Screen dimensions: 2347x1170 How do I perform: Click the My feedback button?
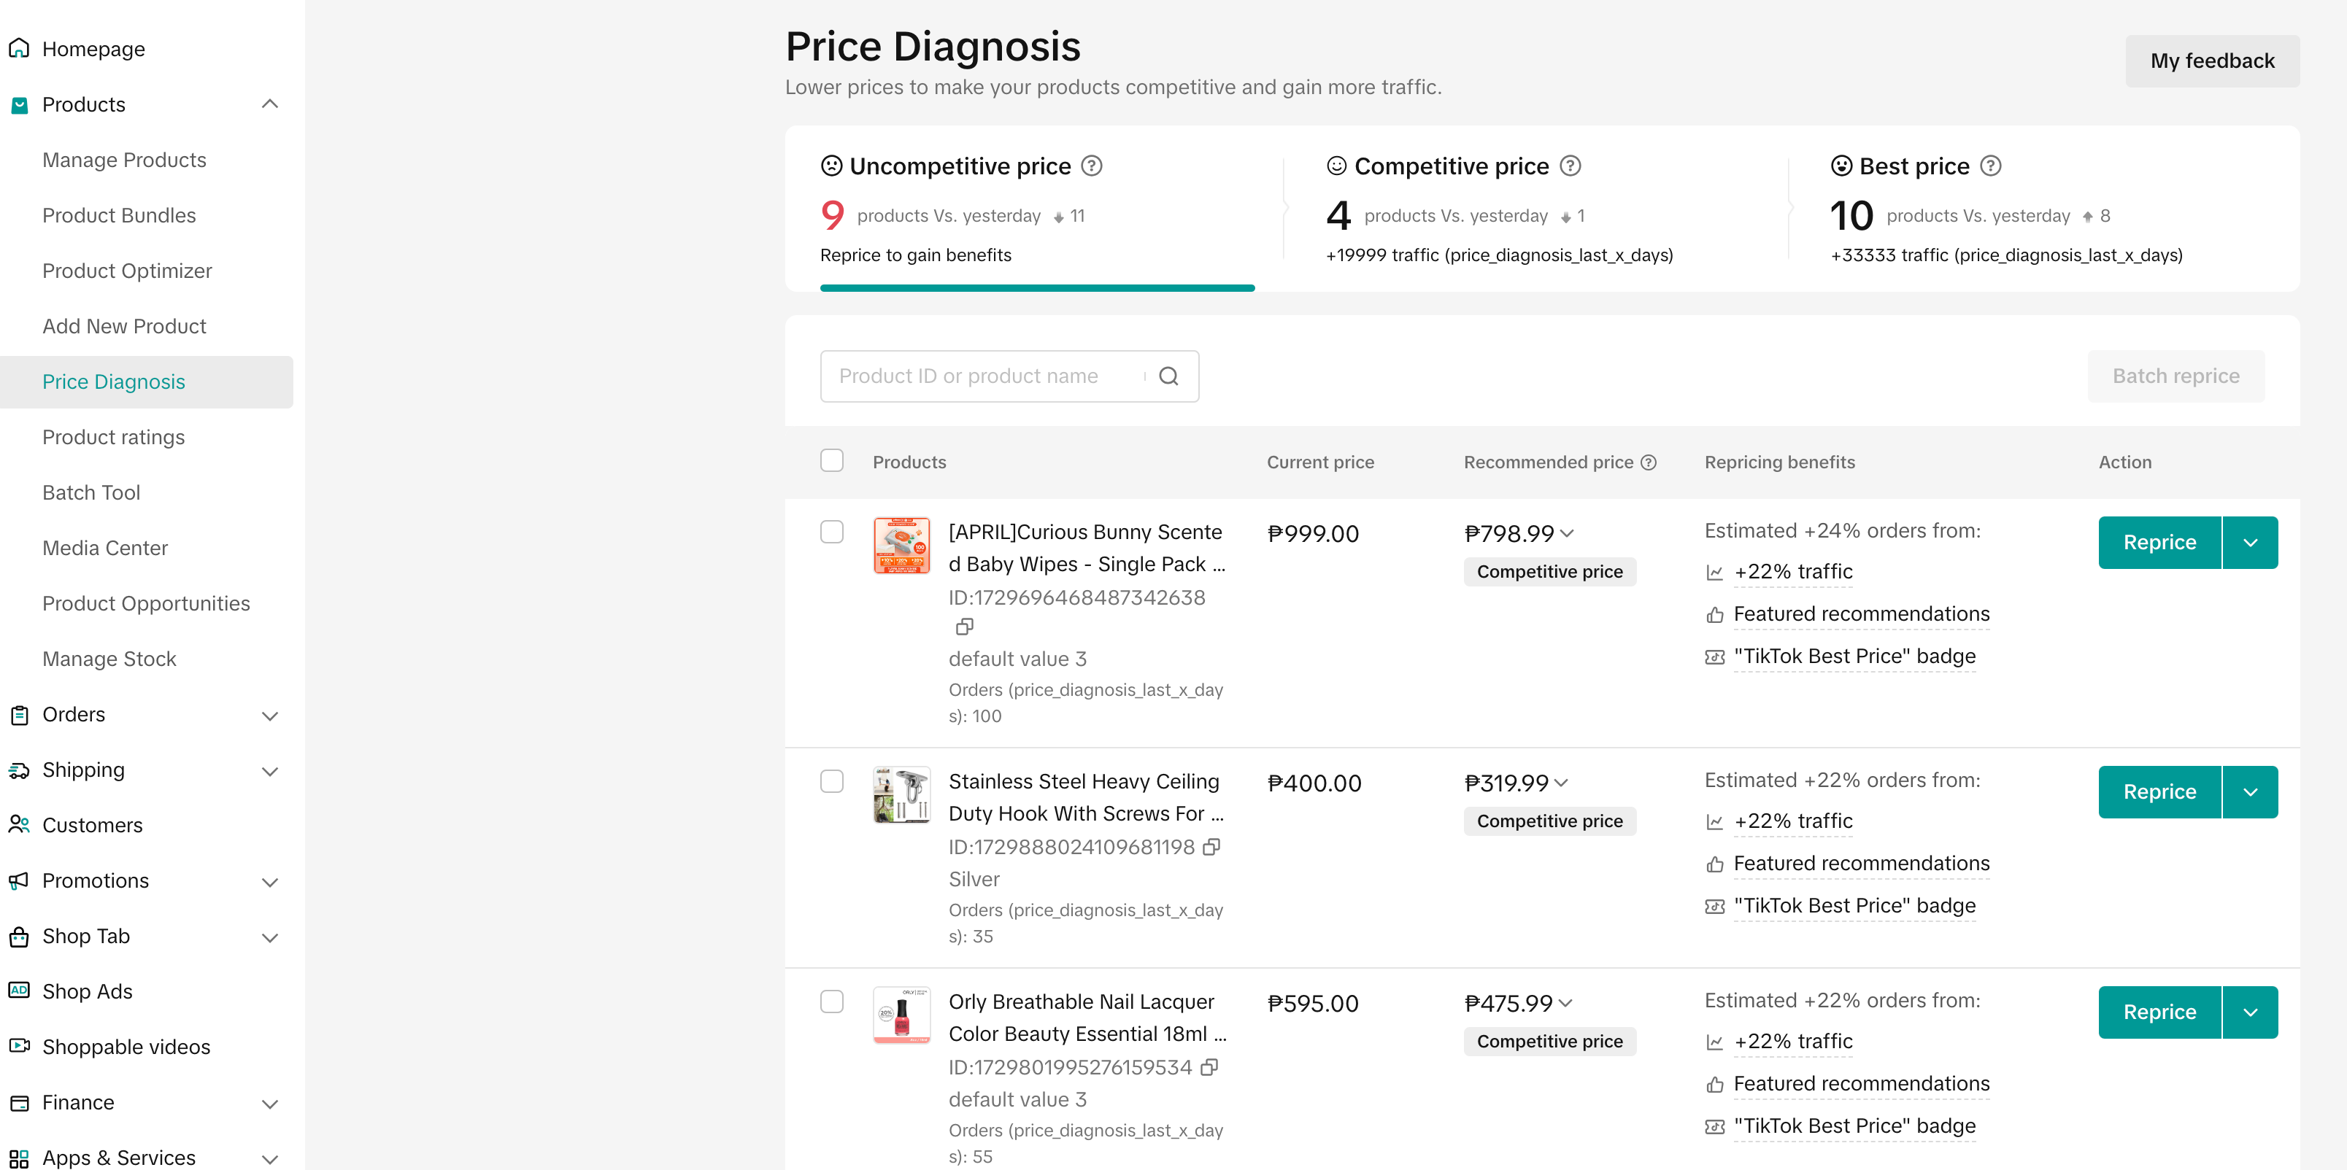tap(2211, 61)
